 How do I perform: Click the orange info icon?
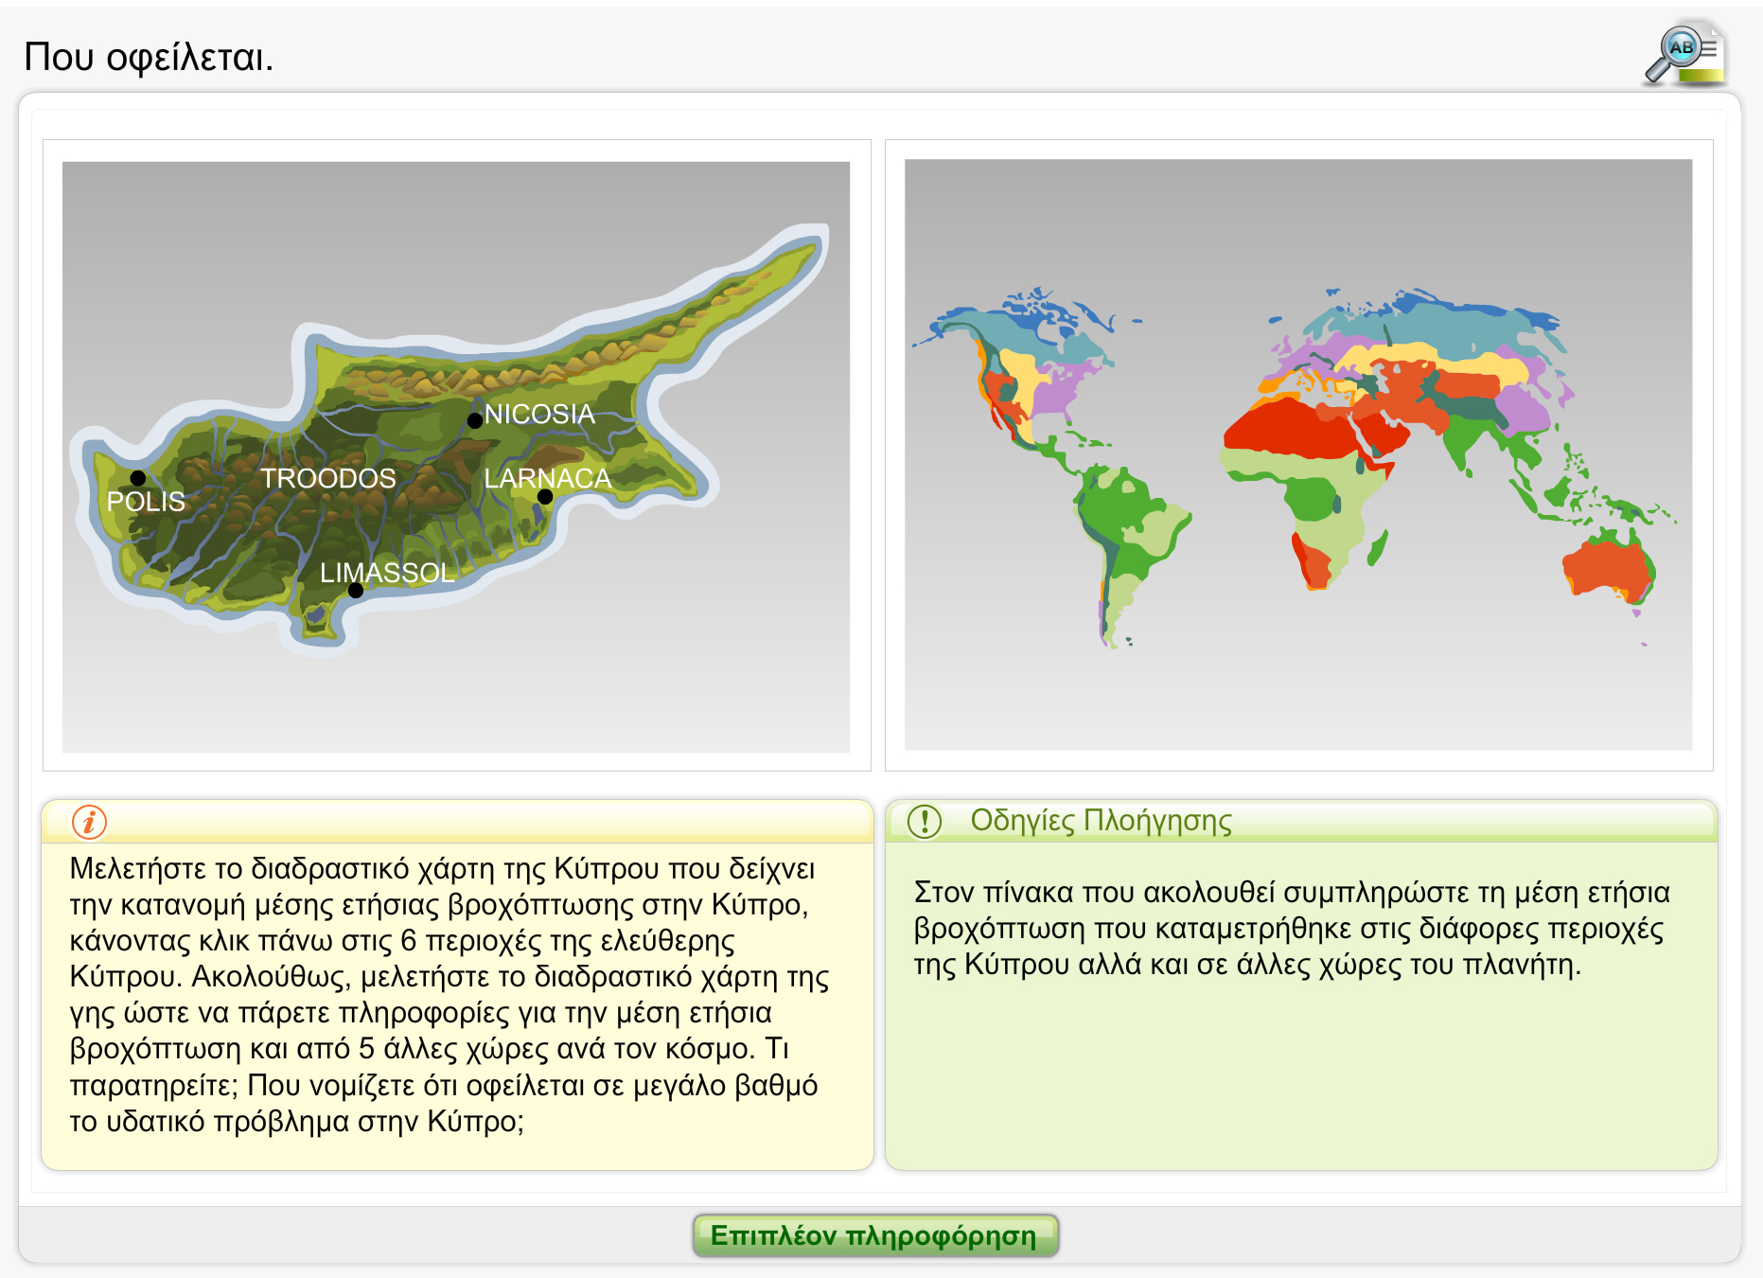coord(89,822)
